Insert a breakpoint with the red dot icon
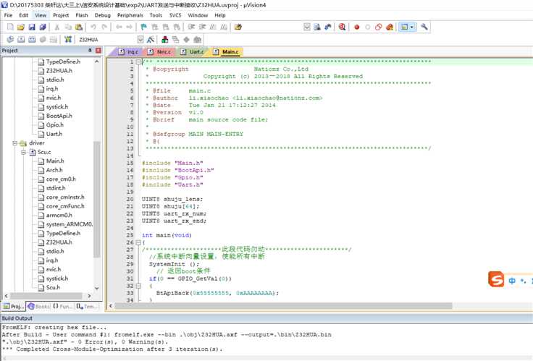The height and width of the screenshot is (361, 533). (356, 27)
